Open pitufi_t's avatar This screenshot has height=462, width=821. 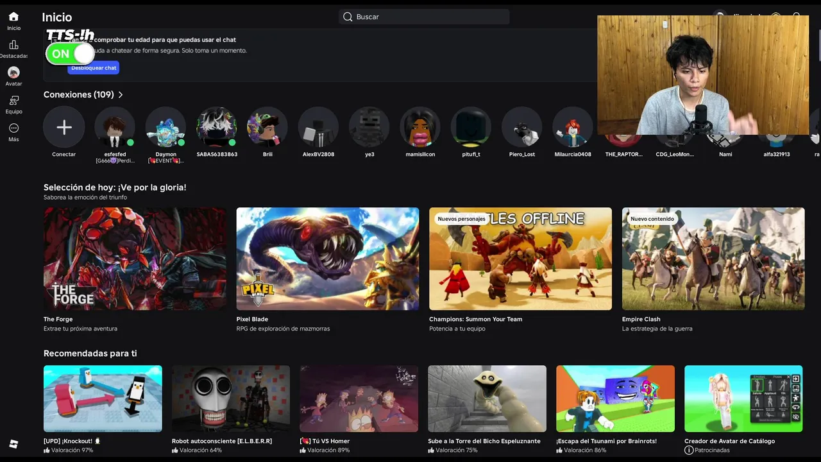click(471, 127)
